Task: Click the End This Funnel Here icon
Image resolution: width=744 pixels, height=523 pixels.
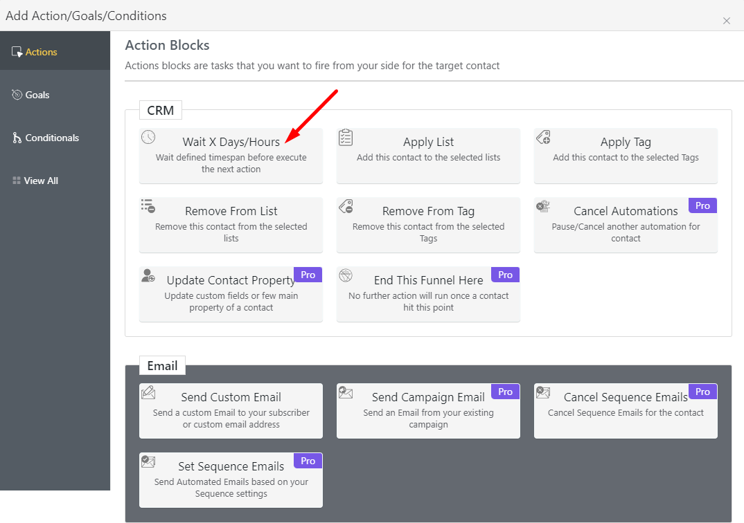Action: [x=346, y=275]
